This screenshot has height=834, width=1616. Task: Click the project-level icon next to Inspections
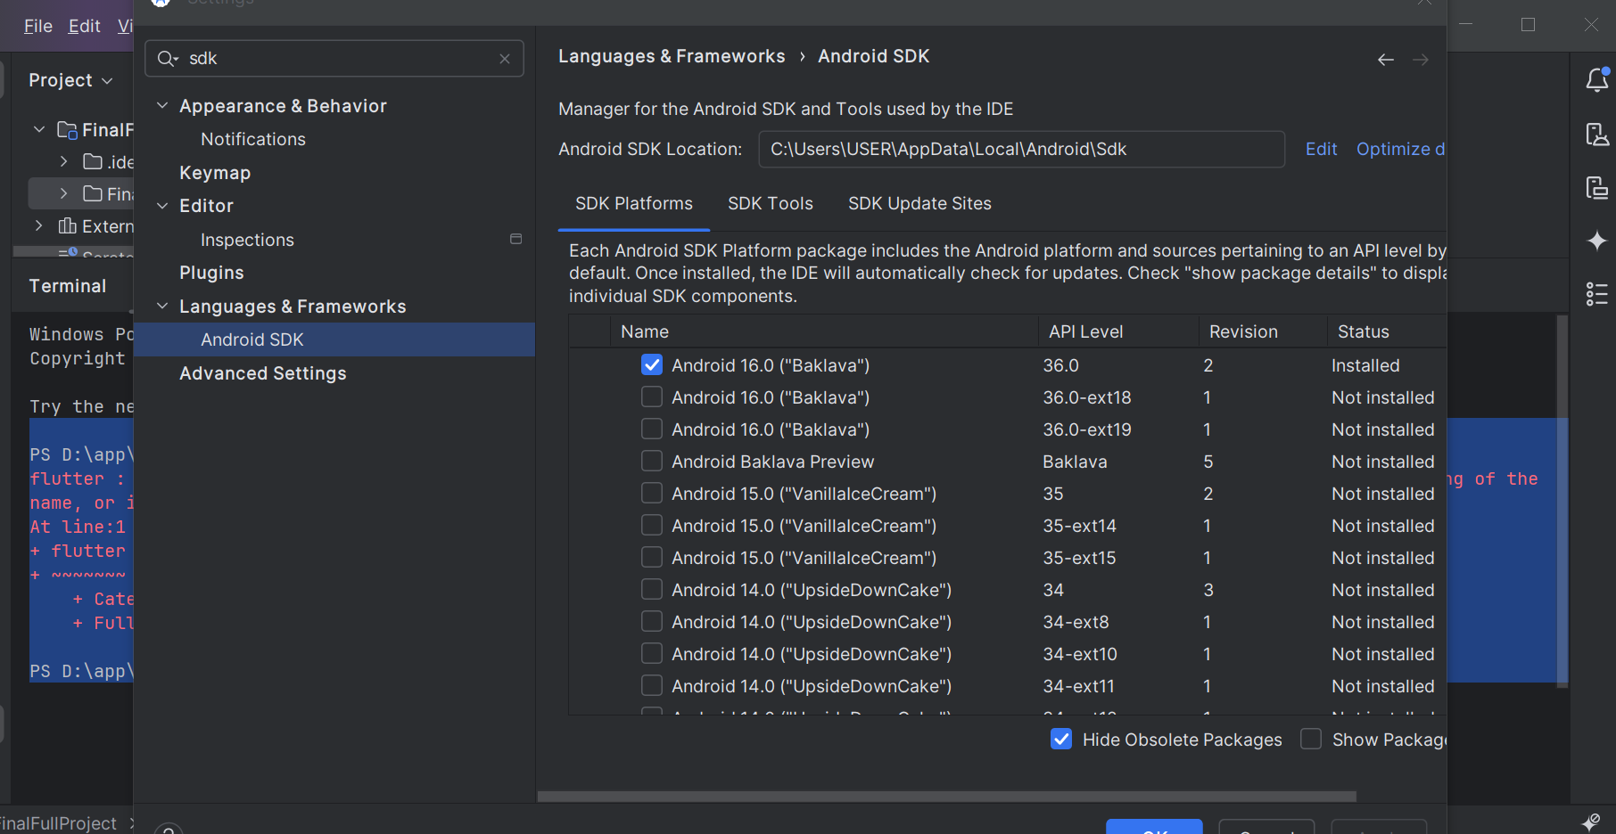(x=515, y=239)
